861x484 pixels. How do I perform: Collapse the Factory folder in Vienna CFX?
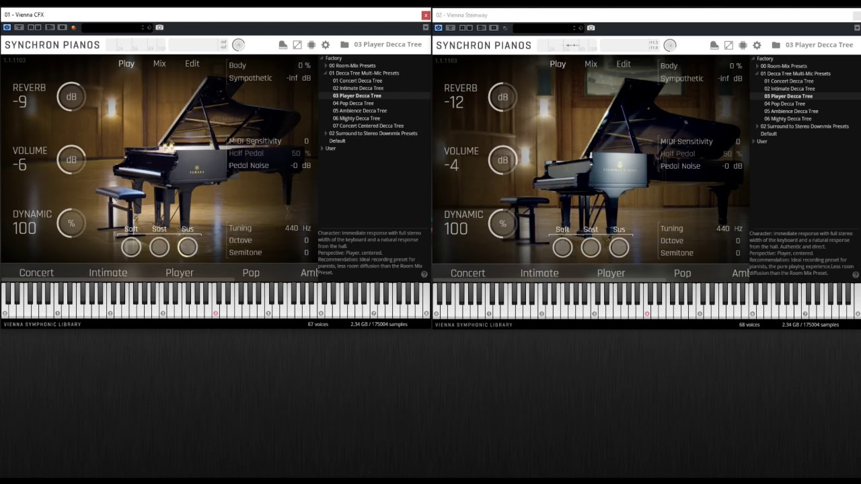pos(322,58)
